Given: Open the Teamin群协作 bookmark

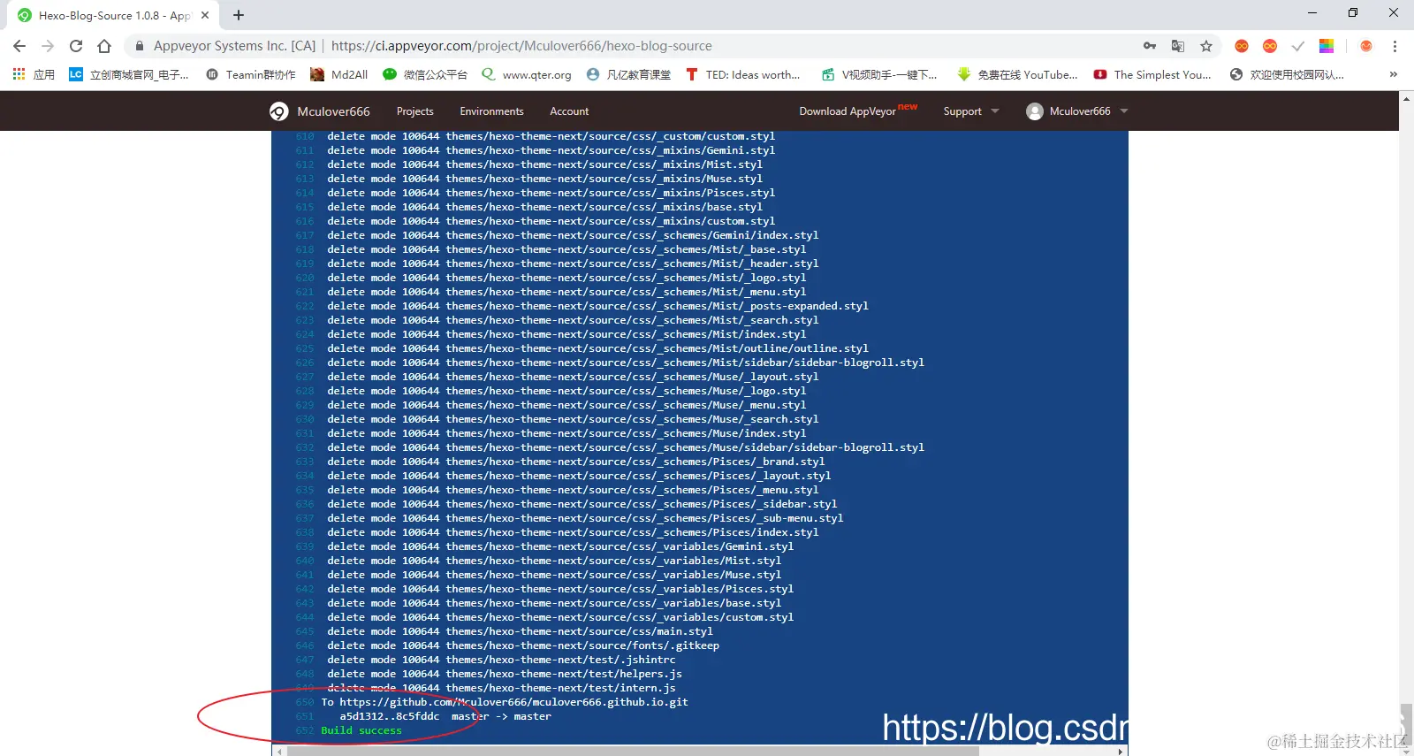Looking at the screenshot, I should click(x=251, y=74).
